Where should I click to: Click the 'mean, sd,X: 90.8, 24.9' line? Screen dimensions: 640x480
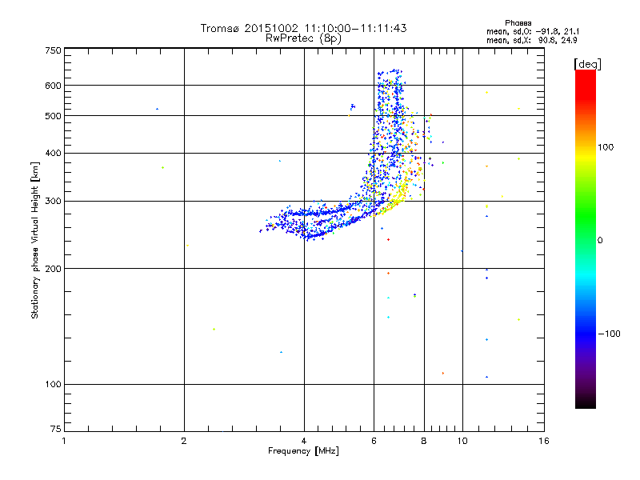[x=532, y=40]
